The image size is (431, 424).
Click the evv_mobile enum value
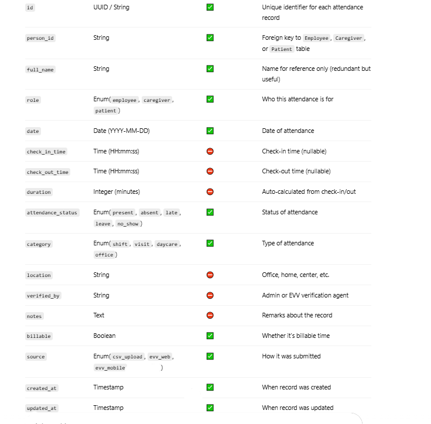[110, 368]
